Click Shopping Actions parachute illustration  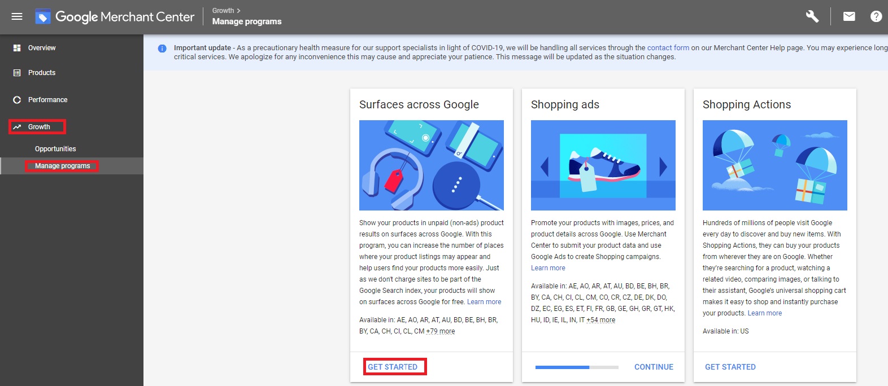click(775, 165)
